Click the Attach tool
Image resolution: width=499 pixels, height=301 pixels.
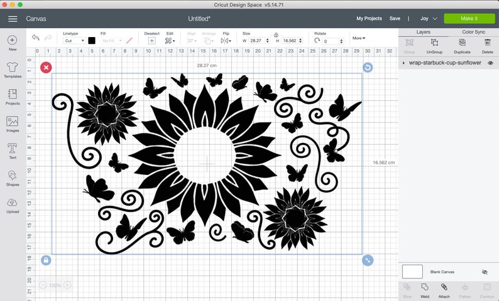(x=444, y=290)
